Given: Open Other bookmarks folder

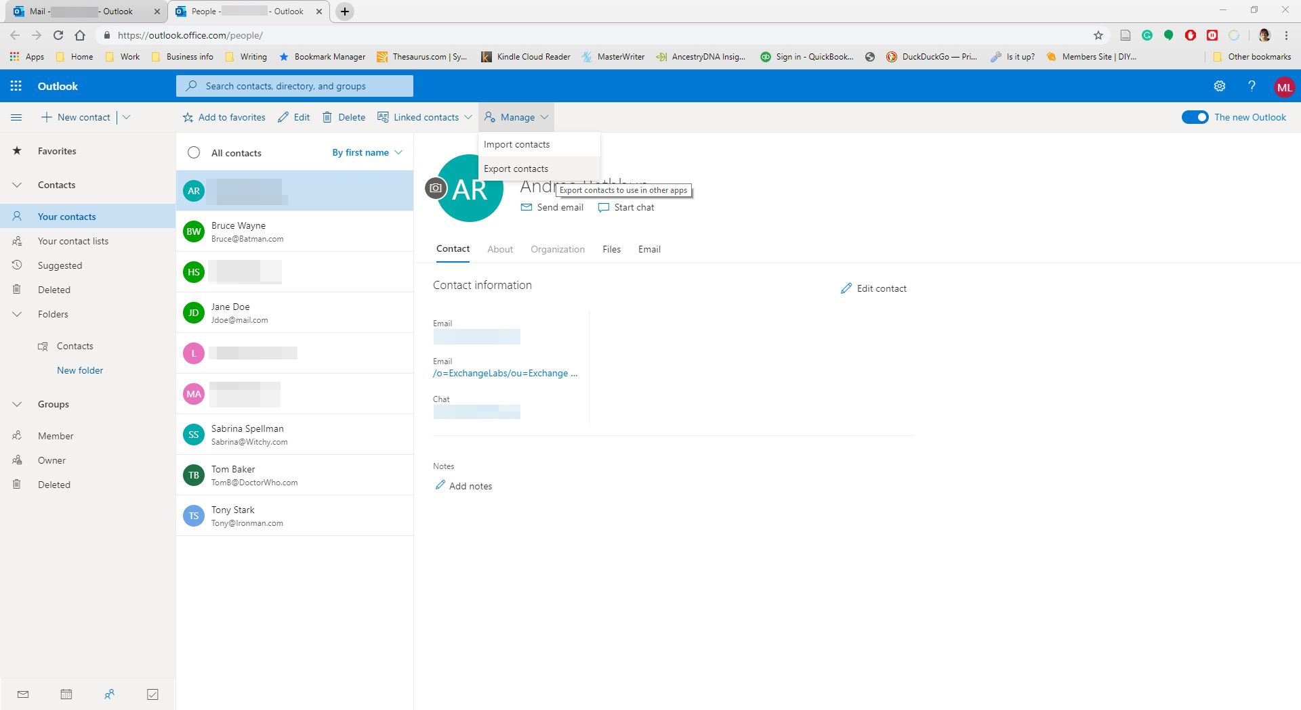Looking at the screenshot, I should (x=1252, y=57).
